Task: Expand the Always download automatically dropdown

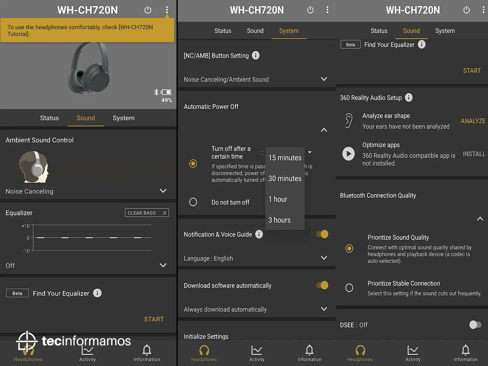Action: (324, 309)
